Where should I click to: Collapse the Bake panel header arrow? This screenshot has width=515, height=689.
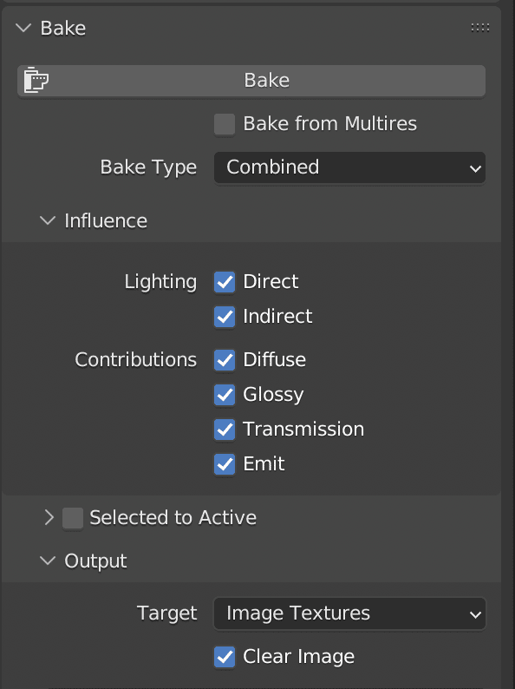pyautogui.click(x=23, y=28)
